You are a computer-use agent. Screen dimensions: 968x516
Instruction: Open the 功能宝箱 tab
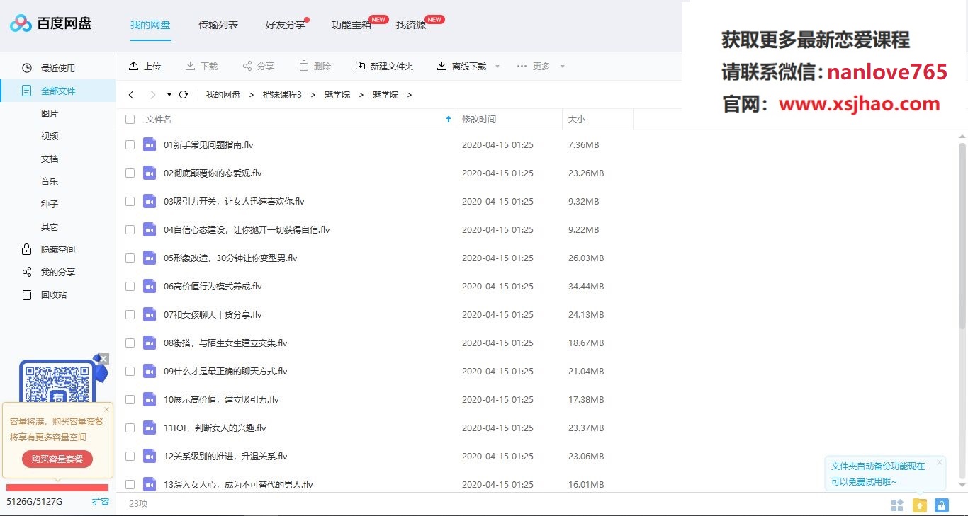[x=351, y=25]
